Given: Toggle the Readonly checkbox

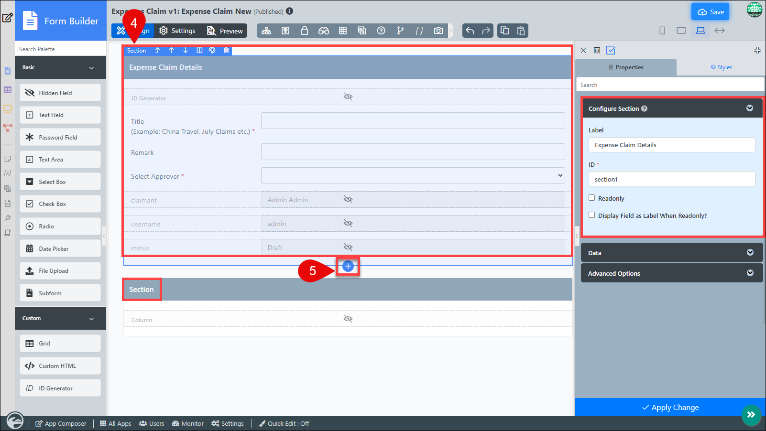Looking at the screenshot, I should pos(592,198).
